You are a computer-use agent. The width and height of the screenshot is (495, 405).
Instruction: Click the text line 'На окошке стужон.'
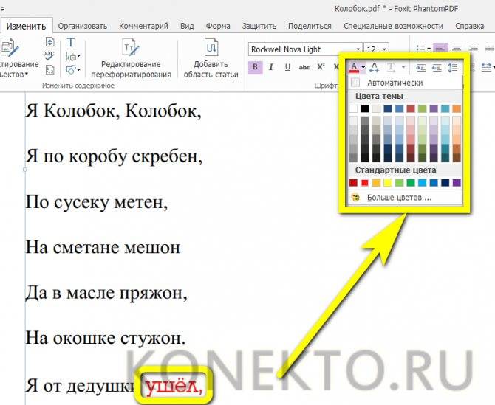pyautogui.click(x=106, y=339)
